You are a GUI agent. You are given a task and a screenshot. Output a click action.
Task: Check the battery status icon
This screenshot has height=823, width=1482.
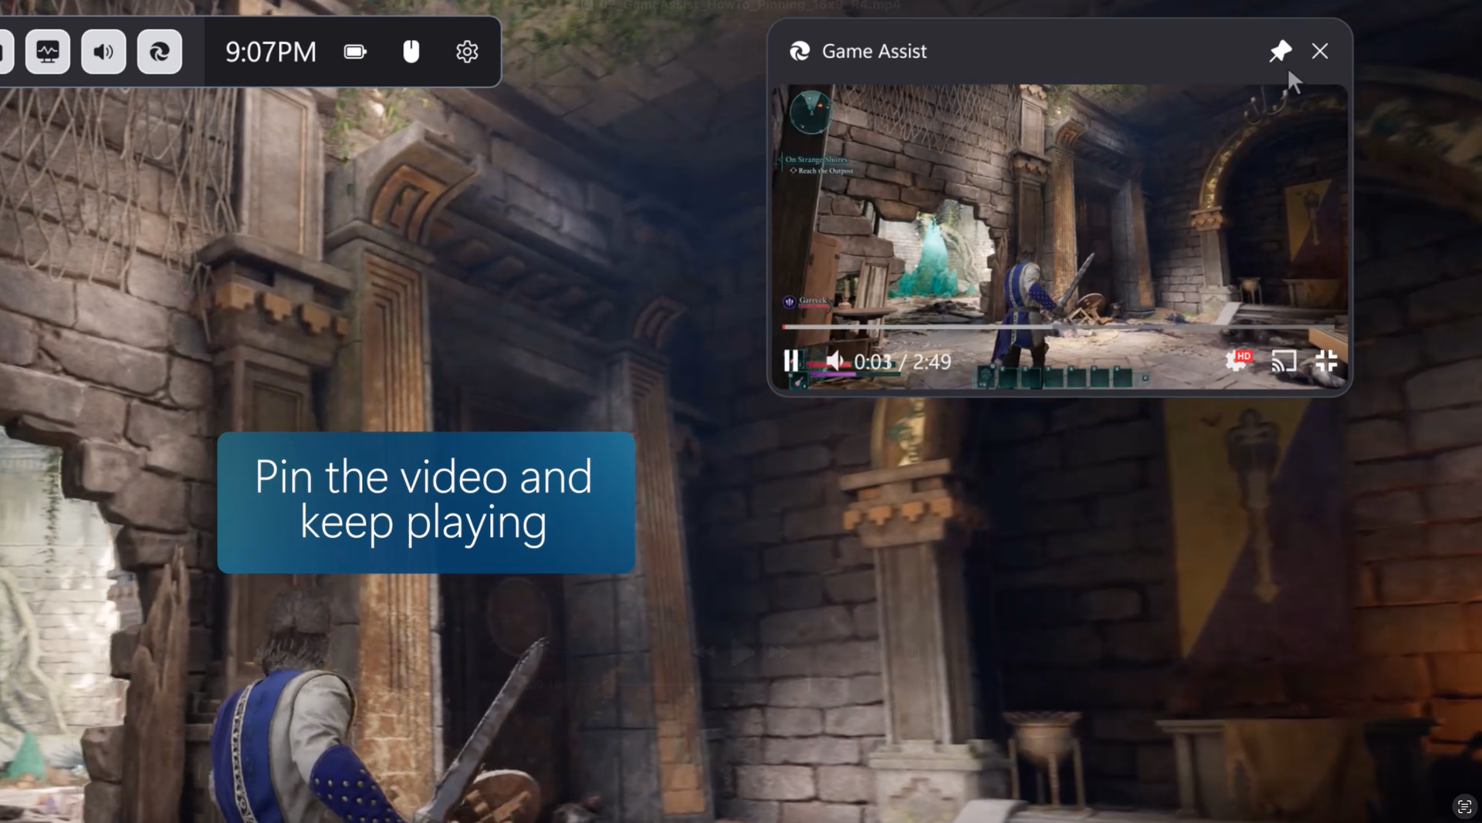click(x=355, y=52)
